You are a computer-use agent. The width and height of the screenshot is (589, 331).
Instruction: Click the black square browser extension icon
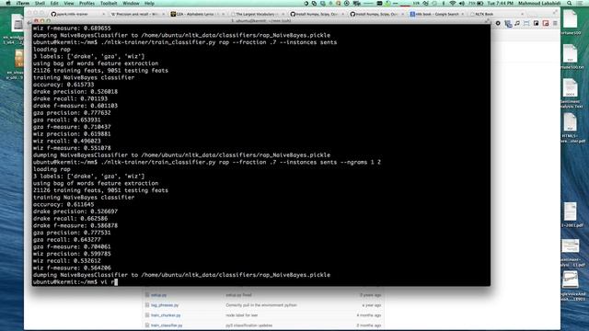pos(536,23)
